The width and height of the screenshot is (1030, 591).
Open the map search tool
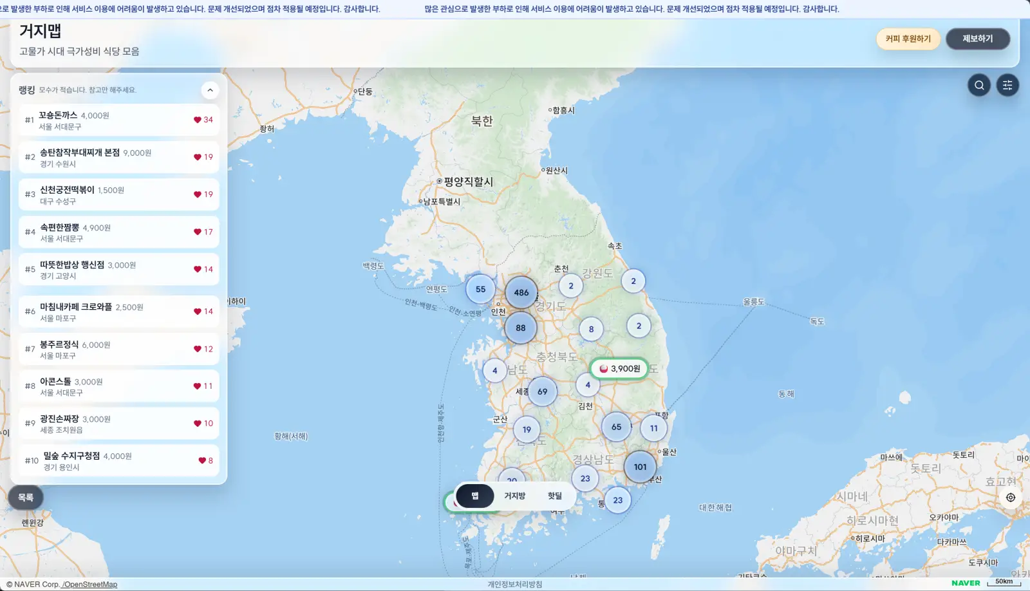click(979, 84)
